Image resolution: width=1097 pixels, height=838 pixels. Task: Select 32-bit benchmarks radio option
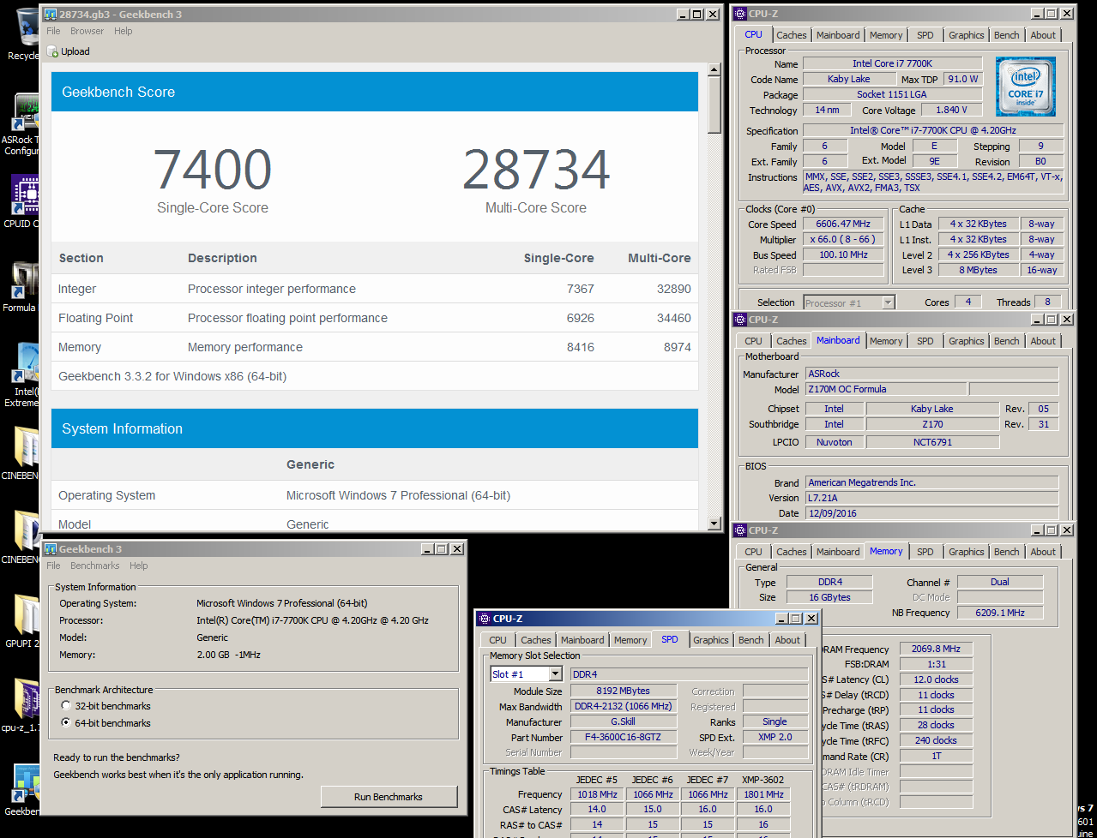pyautogui.click(x=66, y=706)
